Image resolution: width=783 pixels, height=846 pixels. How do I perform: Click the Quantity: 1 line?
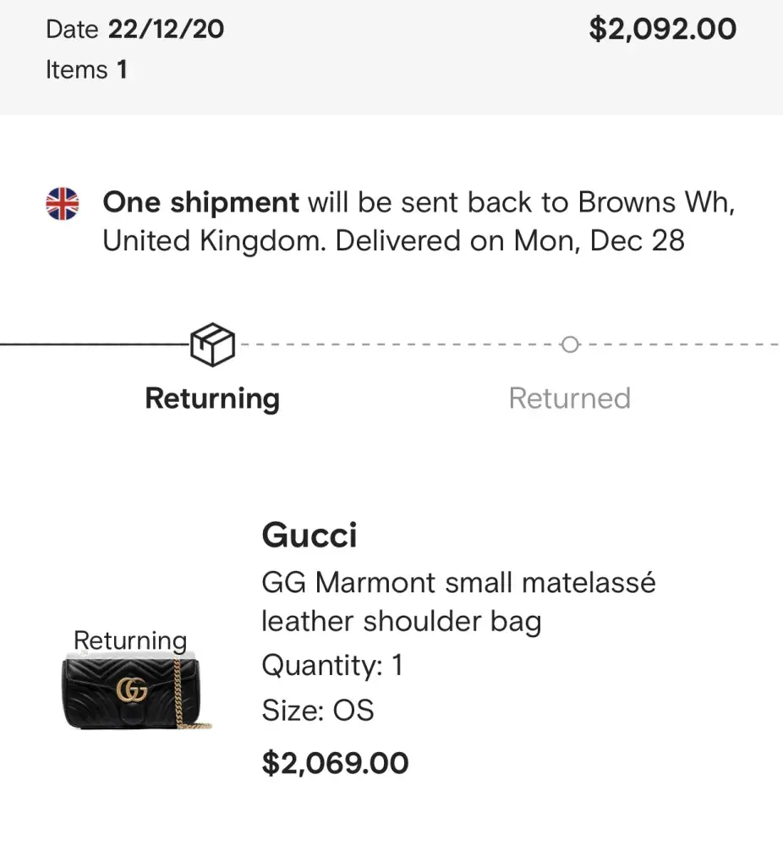[332, 666]
